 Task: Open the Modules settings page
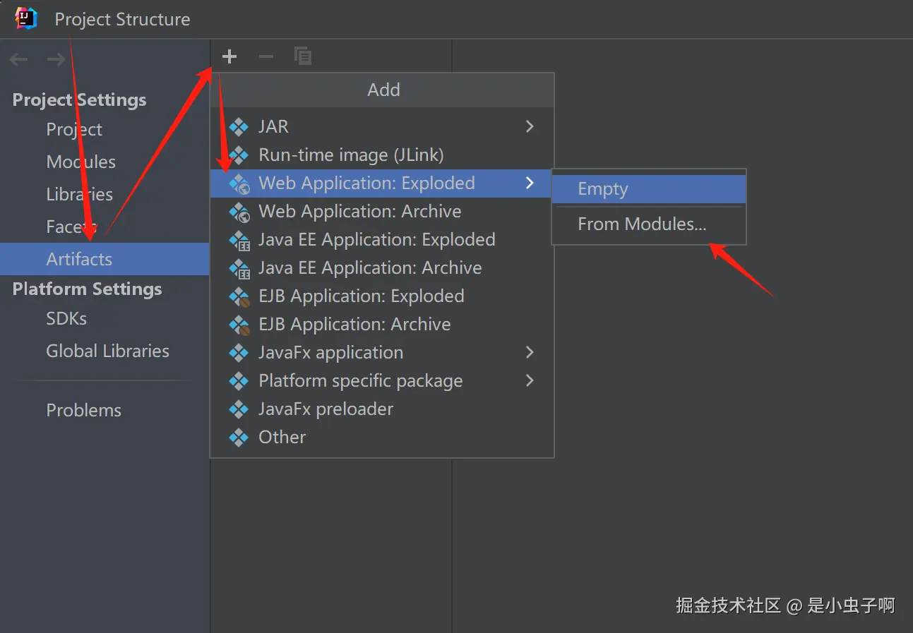click(x=80, y=162)
